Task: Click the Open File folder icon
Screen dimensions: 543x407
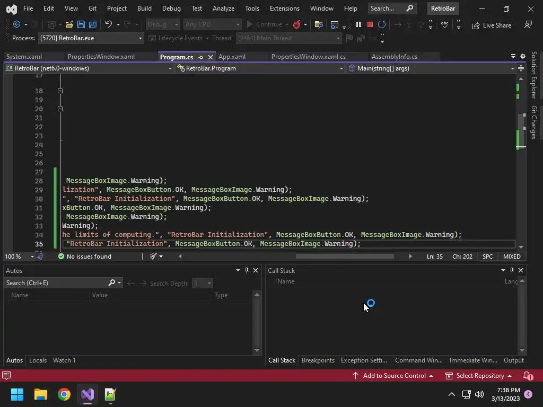Action: 69,24
